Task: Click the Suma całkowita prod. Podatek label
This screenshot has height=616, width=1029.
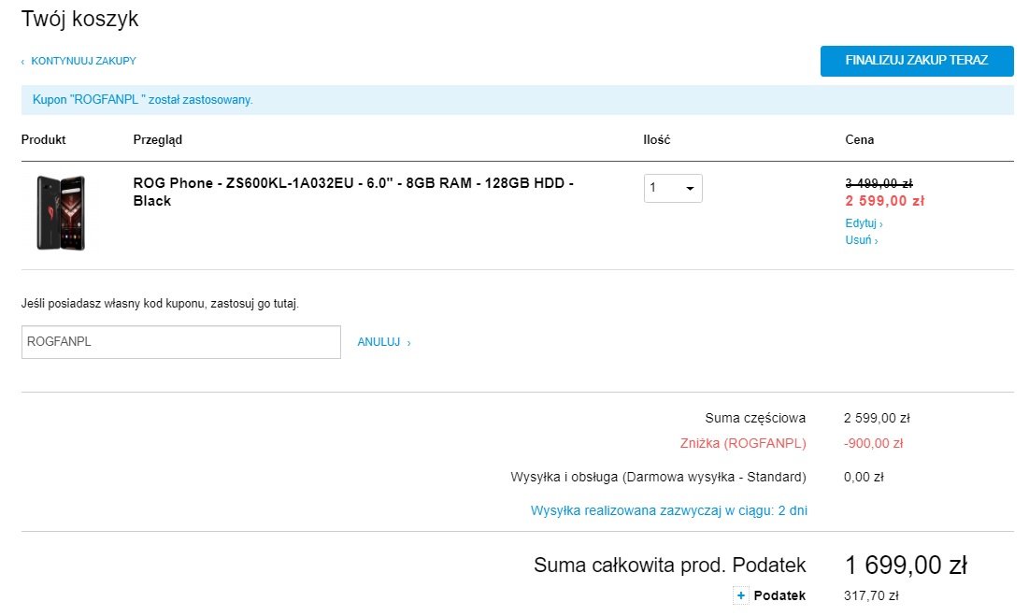Action: pyautogui.click(x=669, y=565)
